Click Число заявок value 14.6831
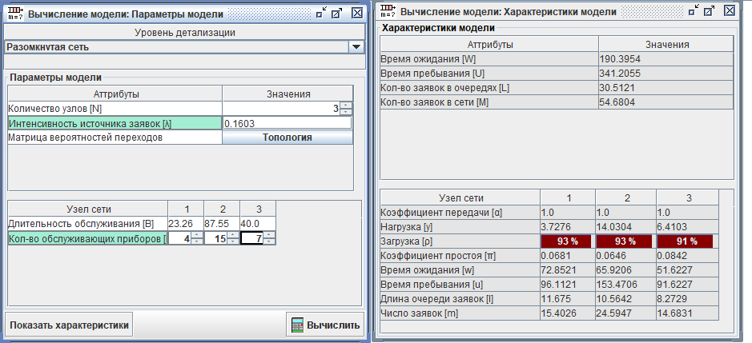Screen dimensions: 752x343 click(687, 313)
